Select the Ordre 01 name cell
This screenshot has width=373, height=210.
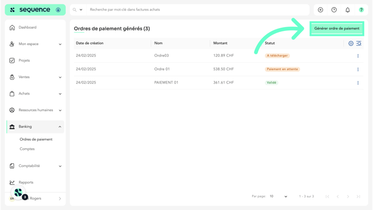tap(162, 69)
